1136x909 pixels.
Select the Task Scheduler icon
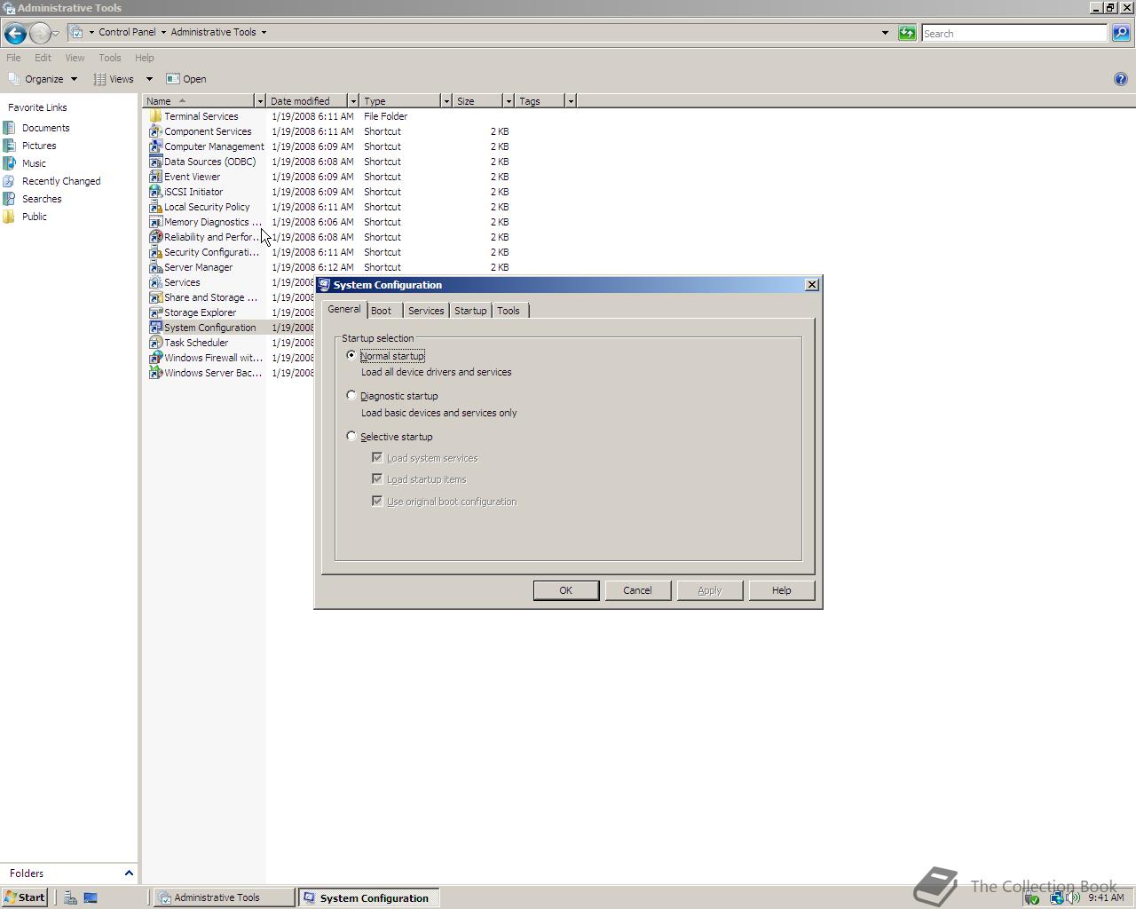click(155, 343)
